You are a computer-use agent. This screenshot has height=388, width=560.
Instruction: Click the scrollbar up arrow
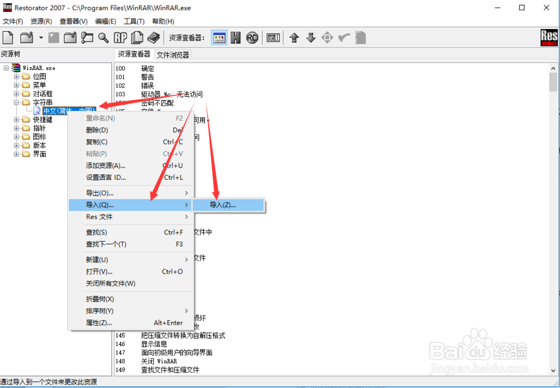(553, 68)
